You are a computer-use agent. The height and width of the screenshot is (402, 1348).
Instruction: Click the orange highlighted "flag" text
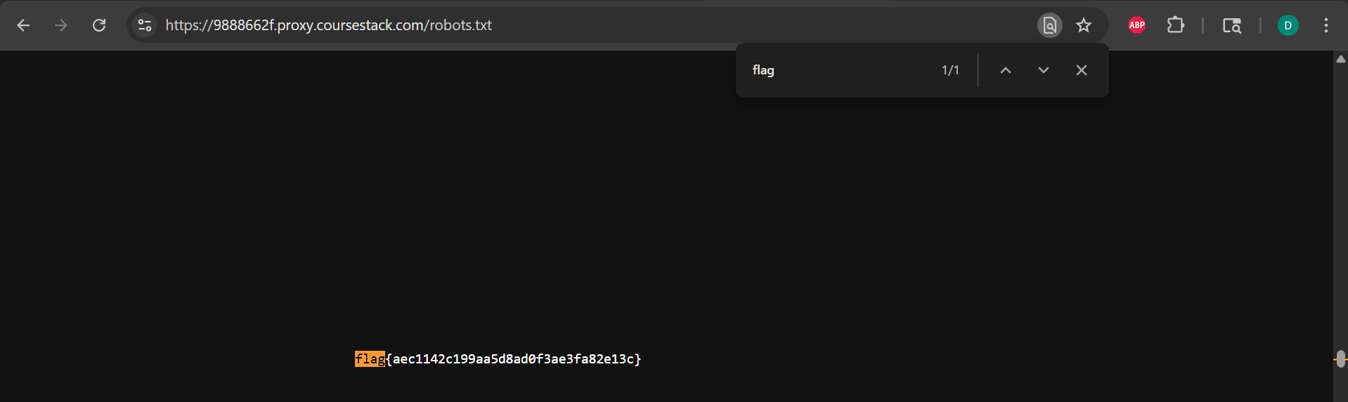click(x=370, y=359)
